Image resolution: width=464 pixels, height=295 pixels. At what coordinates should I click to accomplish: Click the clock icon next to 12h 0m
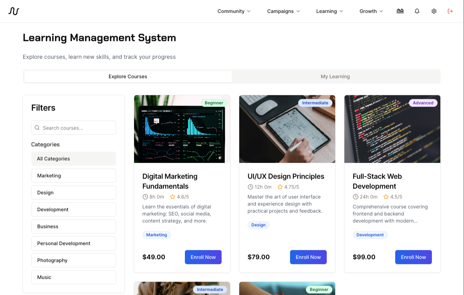250,187
